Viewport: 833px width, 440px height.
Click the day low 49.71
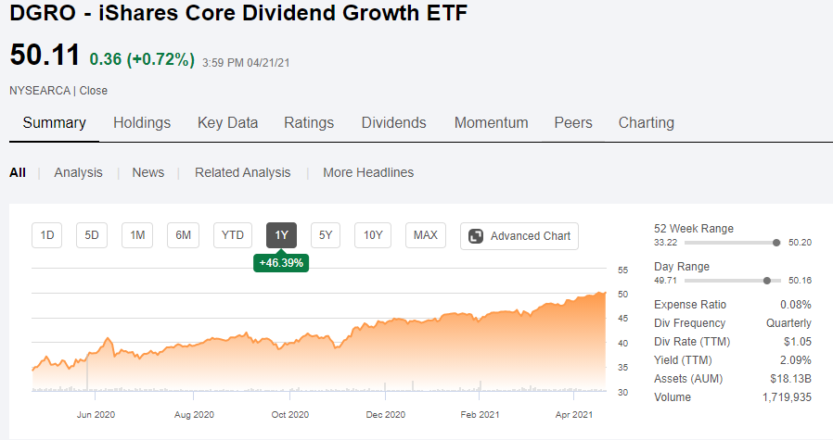point(665,281)
